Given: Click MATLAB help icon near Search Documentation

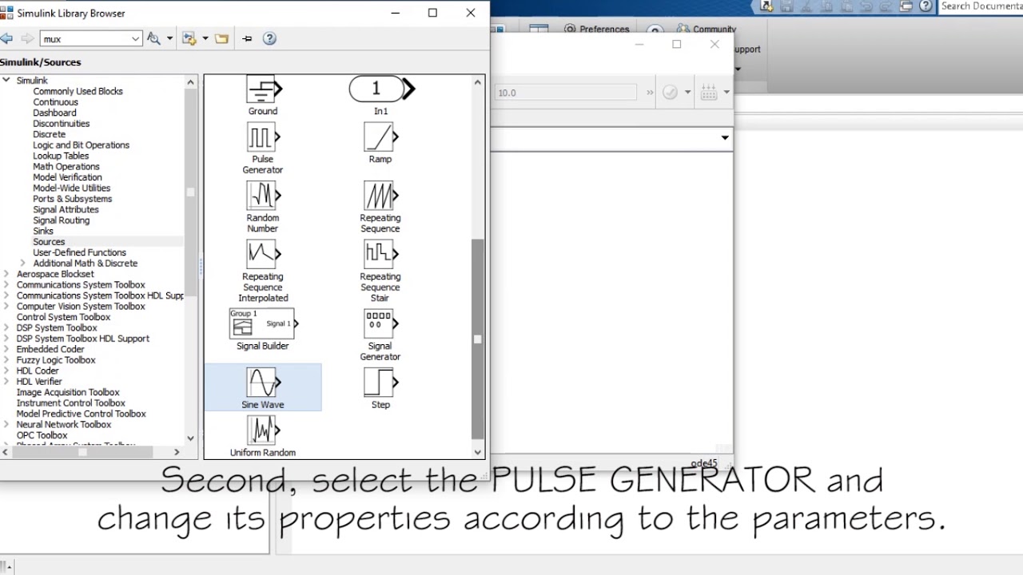Looking at the screenshot, I should click(925, 6).
